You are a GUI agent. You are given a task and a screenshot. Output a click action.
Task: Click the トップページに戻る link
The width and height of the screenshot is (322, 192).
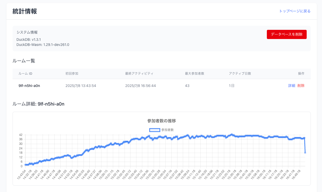point(295,11)
